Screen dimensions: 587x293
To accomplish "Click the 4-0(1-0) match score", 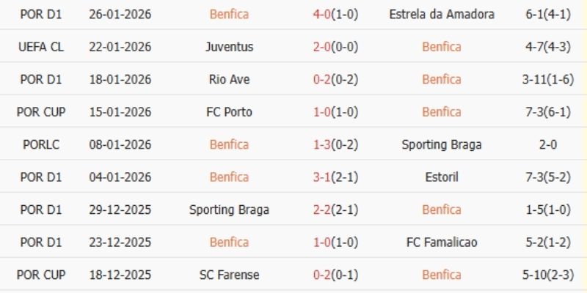I will coord(334,15).
